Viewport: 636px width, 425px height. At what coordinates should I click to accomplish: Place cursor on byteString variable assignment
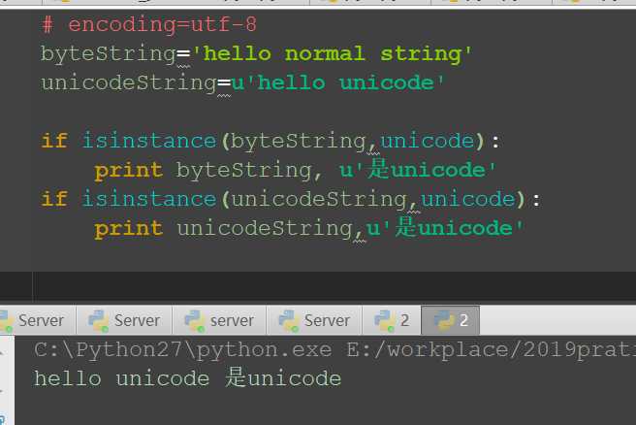(108, 54)
